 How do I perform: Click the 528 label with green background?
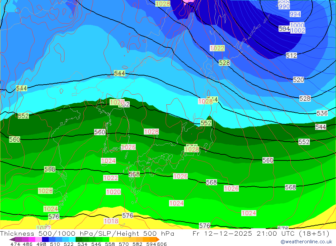click(x=224, y=62)
